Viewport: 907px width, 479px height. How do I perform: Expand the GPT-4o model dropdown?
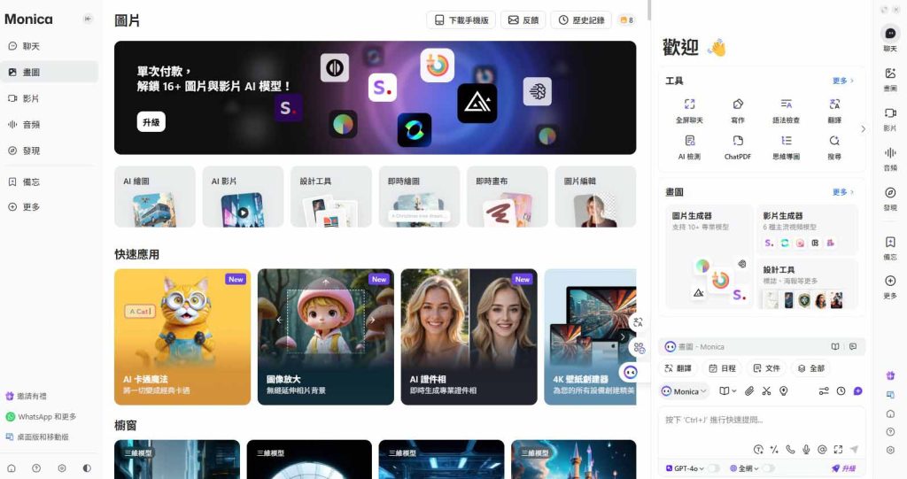tap(687, 468)
